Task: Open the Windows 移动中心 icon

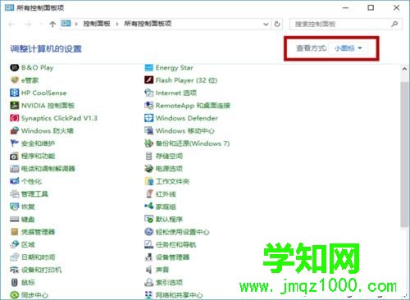Action: [148, 130]
